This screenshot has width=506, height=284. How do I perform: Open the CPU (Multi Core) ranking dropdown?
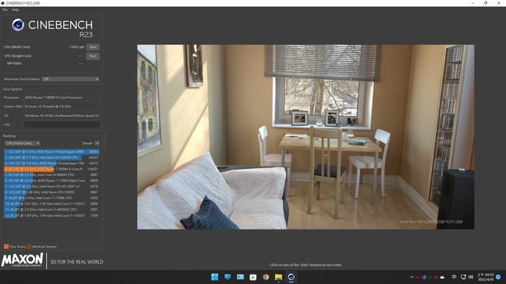(22, 143)
